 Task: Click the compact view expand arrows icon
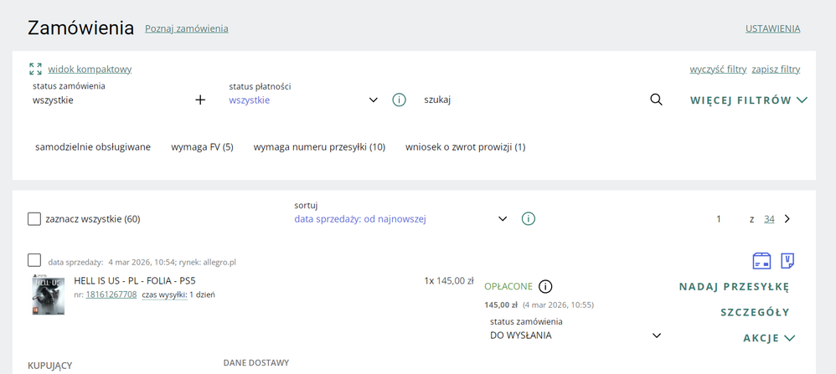(35, 69)
